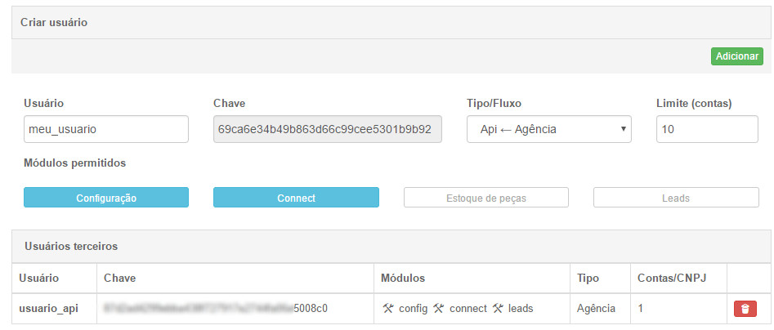774x330 pixels.
Task: Open the Tipo/Fluxo dropdown
Action: click(549, 129)
